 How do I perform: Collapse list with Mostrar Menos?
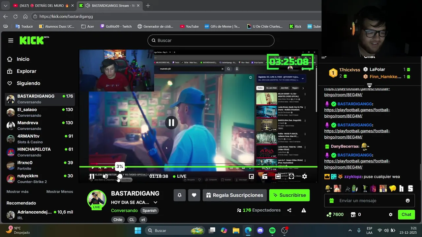tap(60, 192)
